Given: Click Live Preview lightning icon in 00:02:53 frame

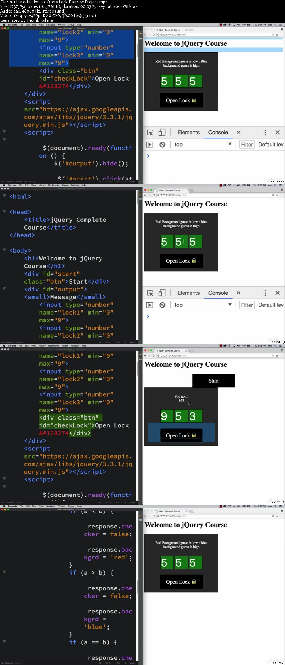Looking at the screenshot, I should 141,515.
